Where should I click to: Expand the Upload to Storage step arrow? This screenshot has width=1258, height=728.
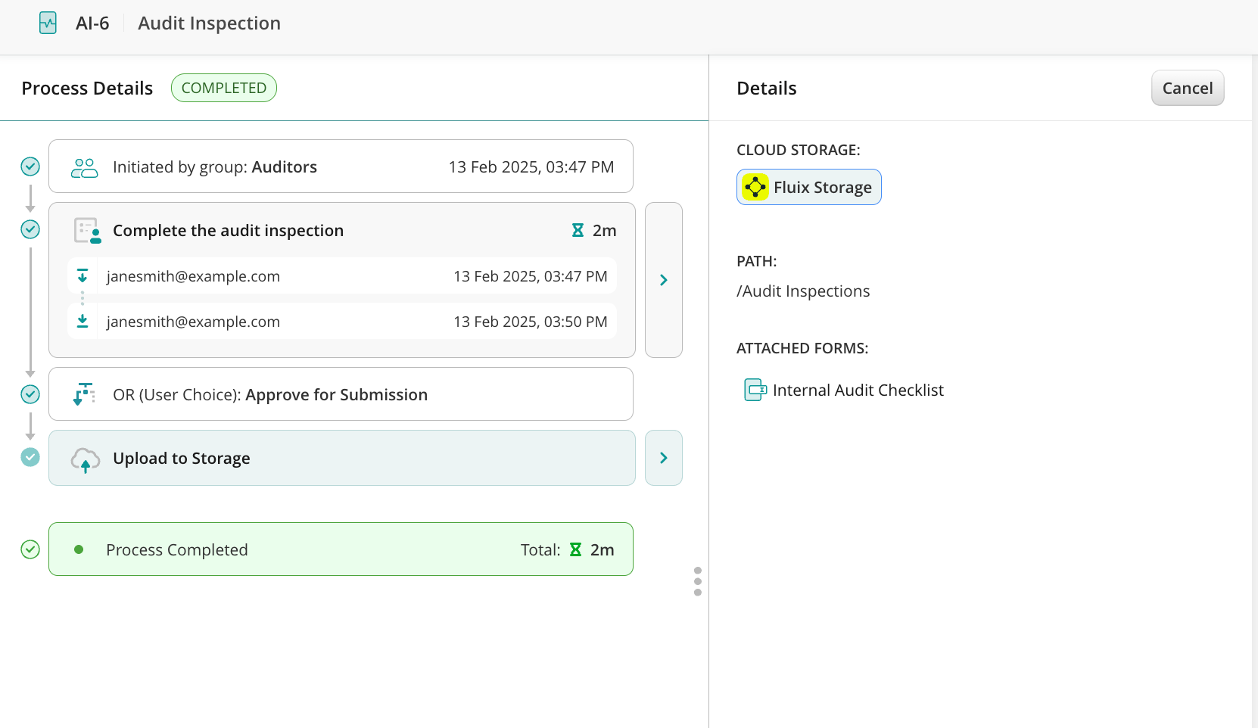[x=663, y=458]
